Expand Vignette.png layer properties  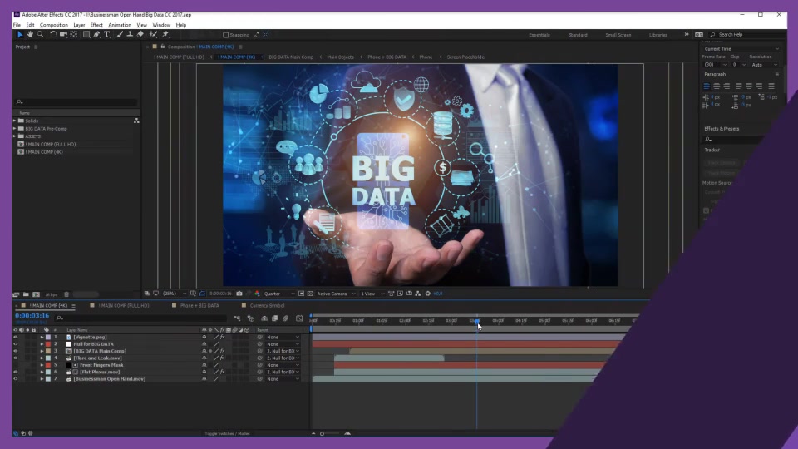(x=42, y=337)
